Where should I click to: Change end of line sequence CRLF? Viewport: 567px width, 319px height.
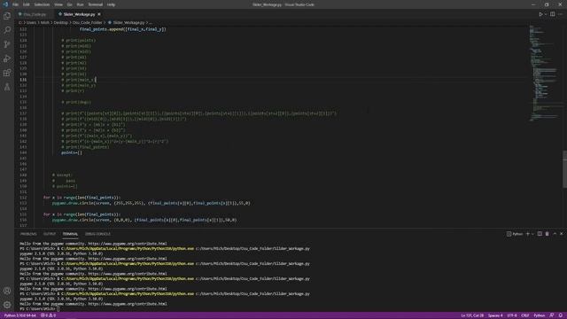coord(525,315)
